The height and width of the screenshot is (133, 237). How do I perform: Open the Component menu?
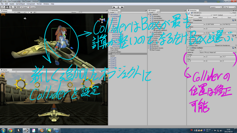click(x=31, y=4)
